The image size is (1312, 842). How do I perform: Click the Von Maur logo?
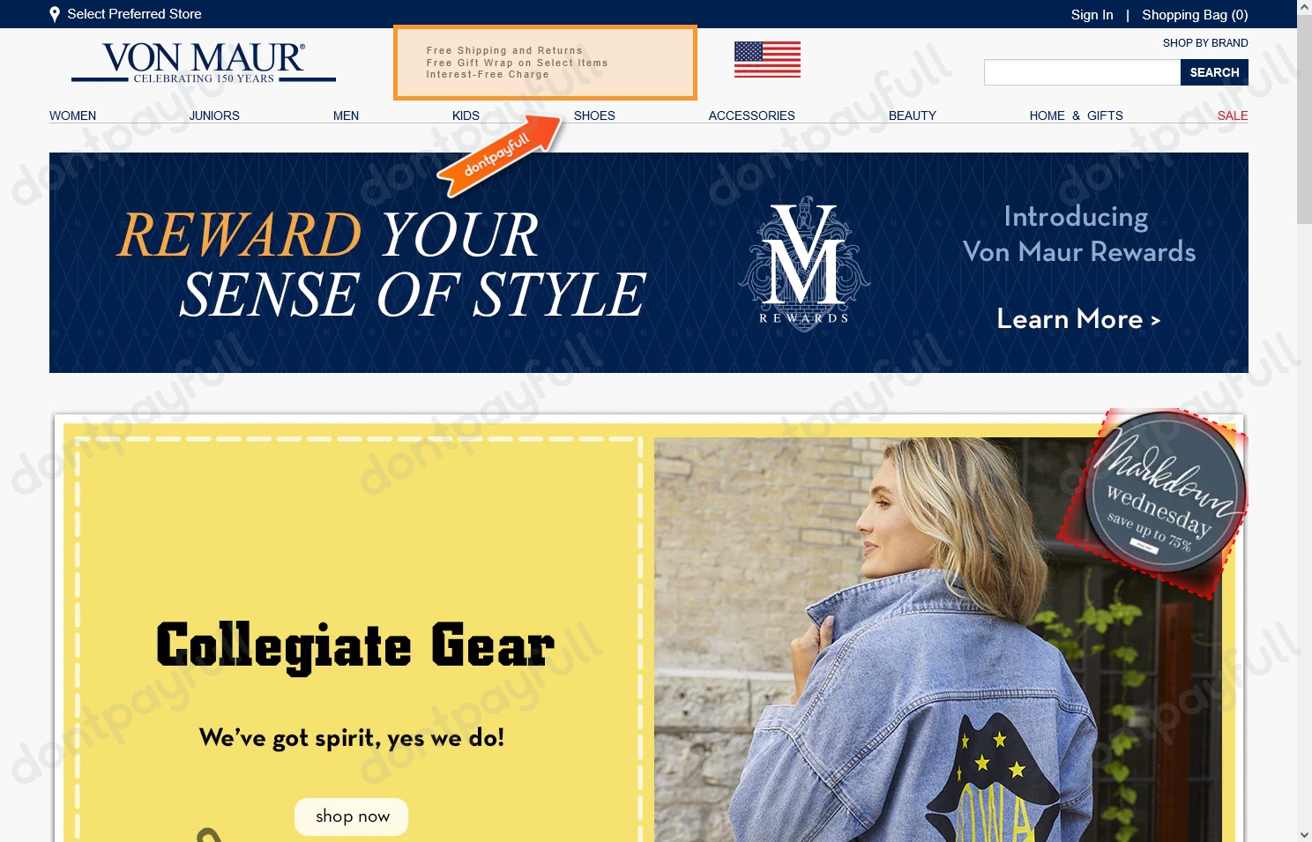pos(204,63)
